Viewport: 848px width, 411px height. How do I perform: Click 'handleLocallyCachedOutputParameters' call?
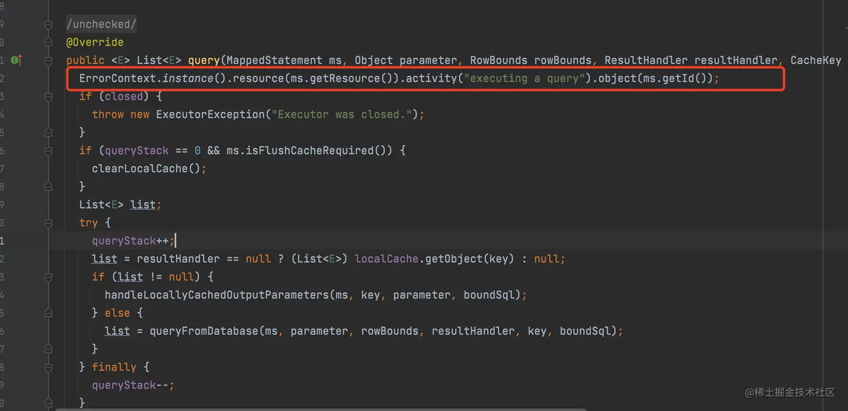click(216, 295)
